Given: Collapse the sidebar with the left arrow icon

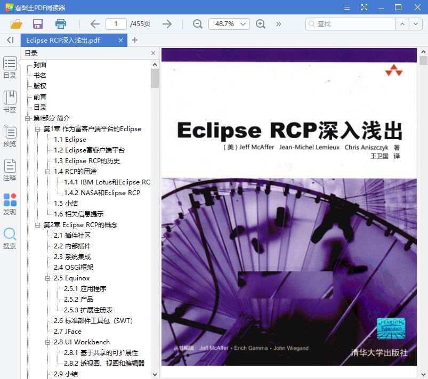Looking at the screenshot, I should (10, 40).
